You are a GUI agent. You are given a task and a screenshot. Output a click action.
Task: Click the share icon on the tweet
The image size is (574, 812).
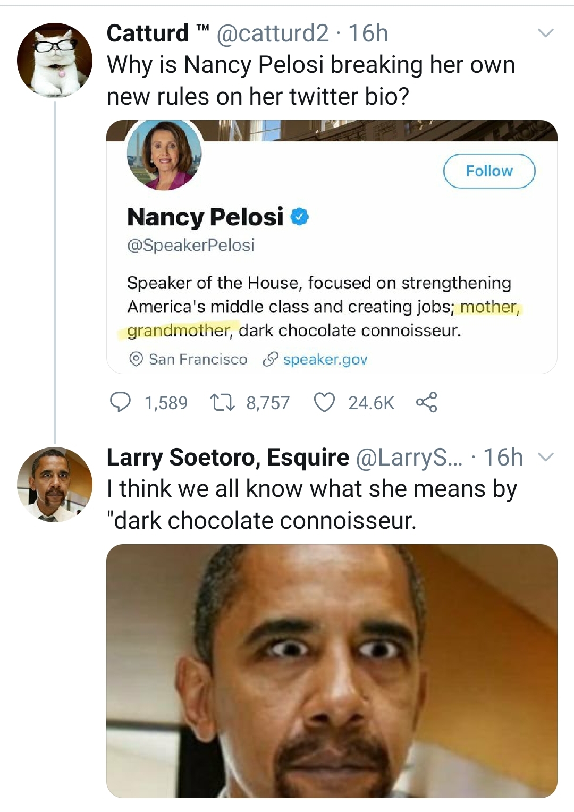426,402
